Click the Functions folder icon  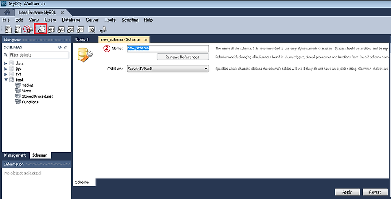[x=18, y=102]
